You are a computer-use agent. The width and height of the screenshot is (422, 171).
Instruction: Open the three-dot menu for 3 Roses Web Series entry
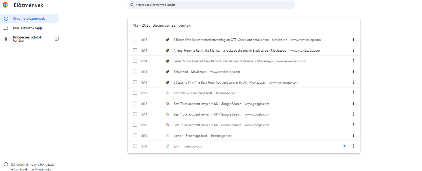tap(353, 40)
